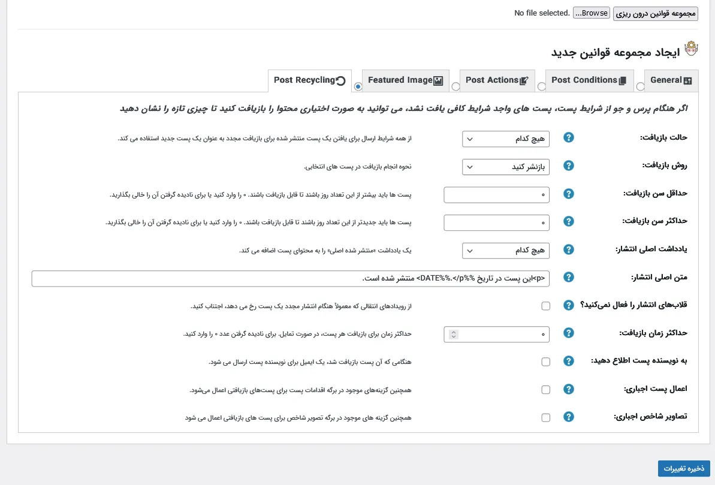The image size is (715, 485).
Task: Switch to the Featured Image tab
Action: [x=405, y=80]
